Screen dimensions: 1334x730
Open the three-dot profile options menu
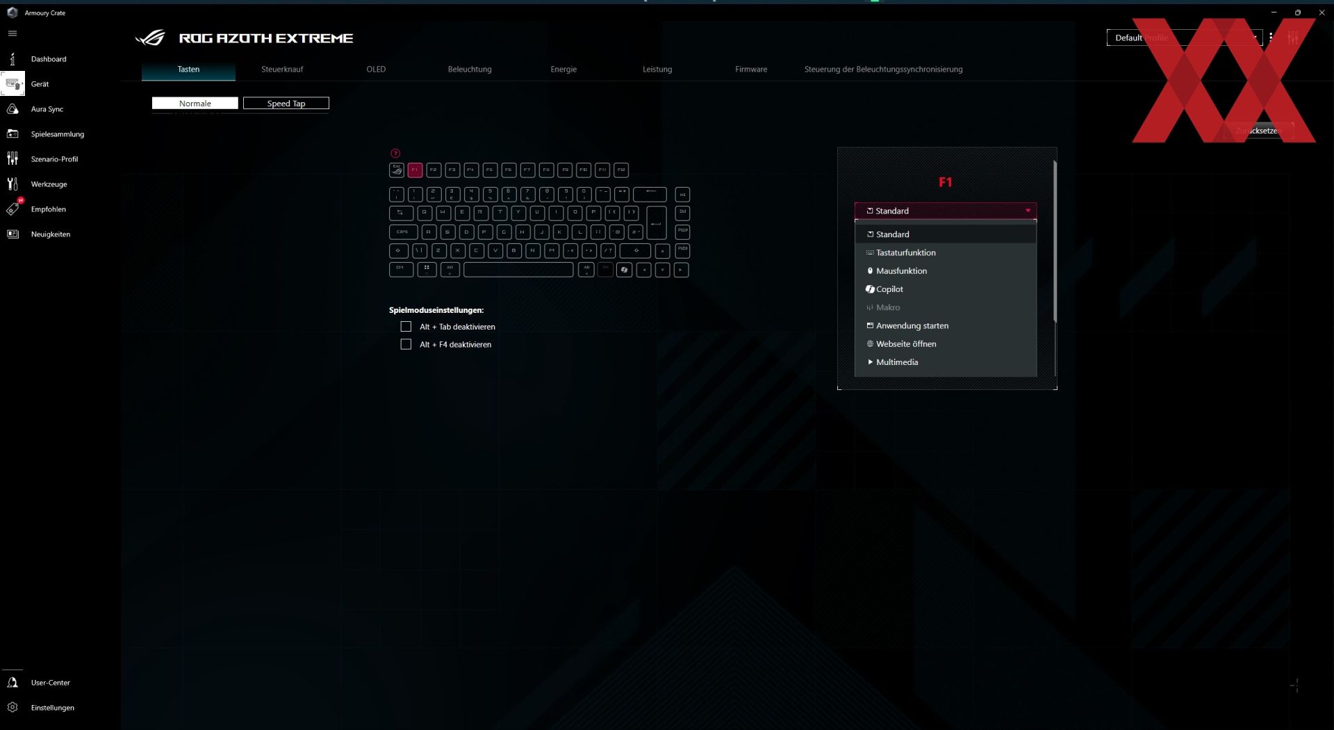tap(1271, 38)
